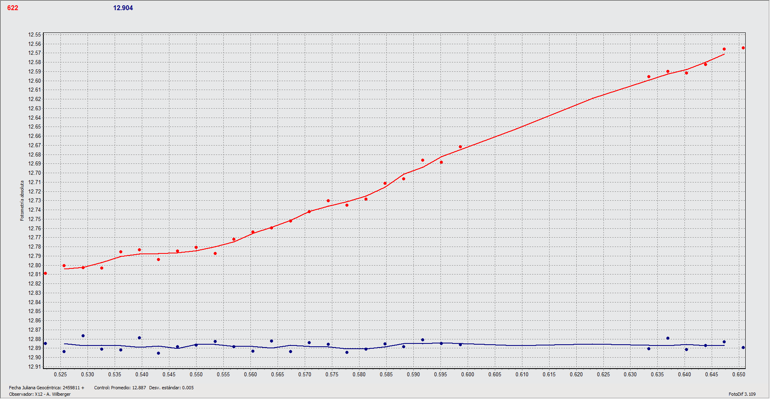This screenshot has height=399, width=770.
Task: Click the Observador X12 - A. Wilberger text
Action: [40, 395]
